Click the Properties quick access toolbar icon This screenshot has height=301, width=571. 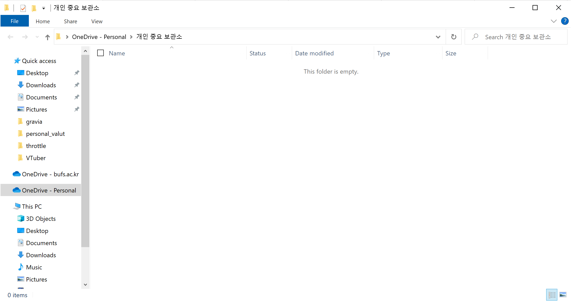point(23,8)
